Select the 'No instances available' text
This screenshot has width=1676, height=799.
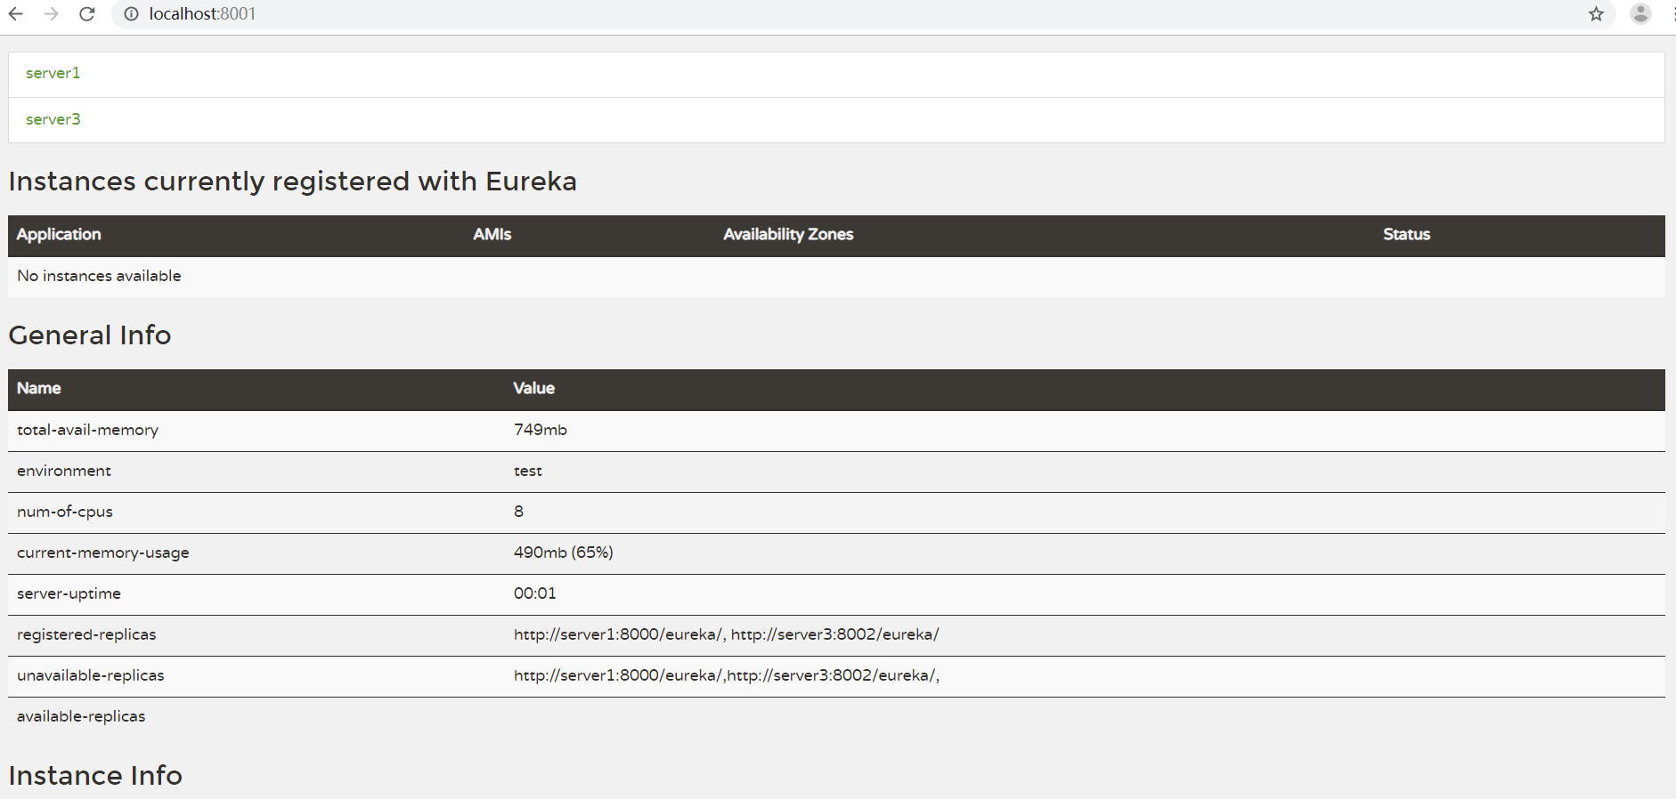click(99, 276)
